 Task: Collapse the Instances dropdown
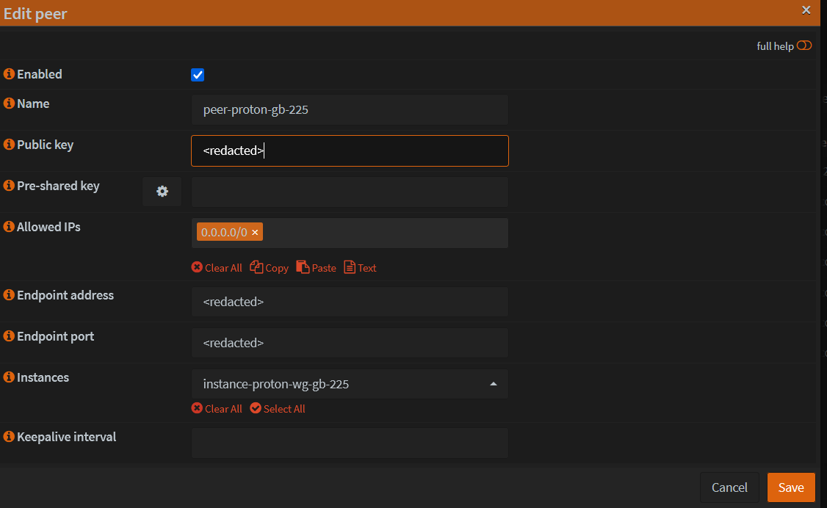(494, 383)
